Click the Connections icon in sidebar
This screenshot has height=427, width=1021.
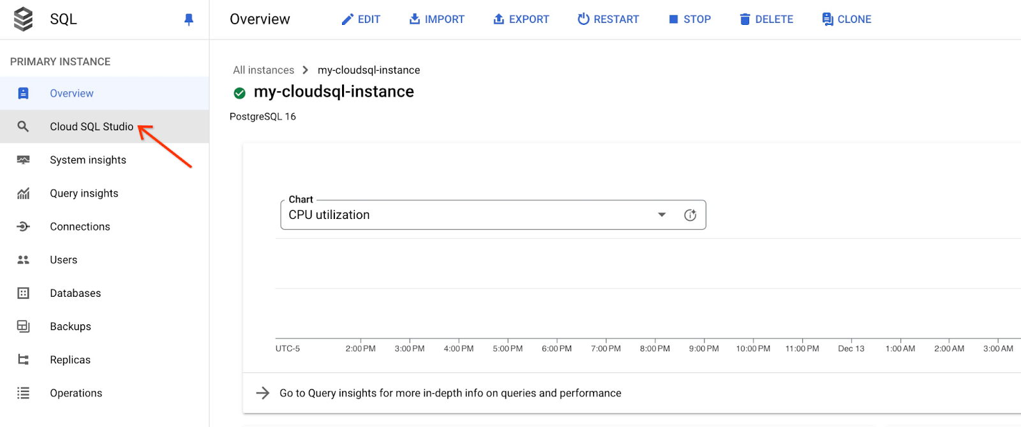(x=24, y=227)
